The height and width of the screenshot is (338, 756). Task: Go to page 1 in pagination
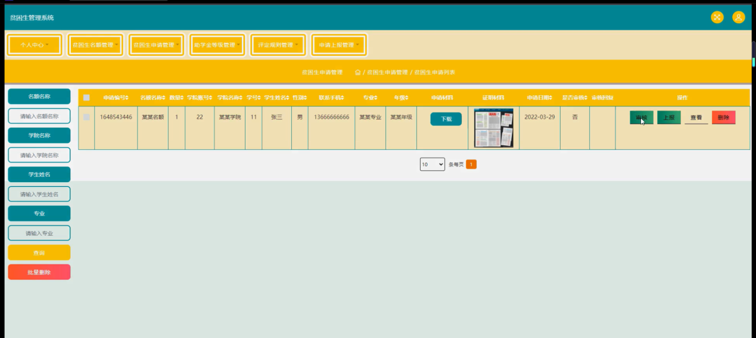click(471, 164)
